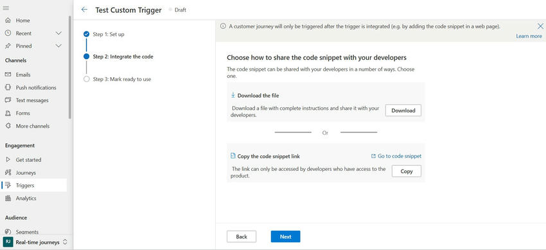Image resolution: width=546 pixels, height=250 pixels.
Task: Click the Get started play icon
Action: (x=8, y=159)
